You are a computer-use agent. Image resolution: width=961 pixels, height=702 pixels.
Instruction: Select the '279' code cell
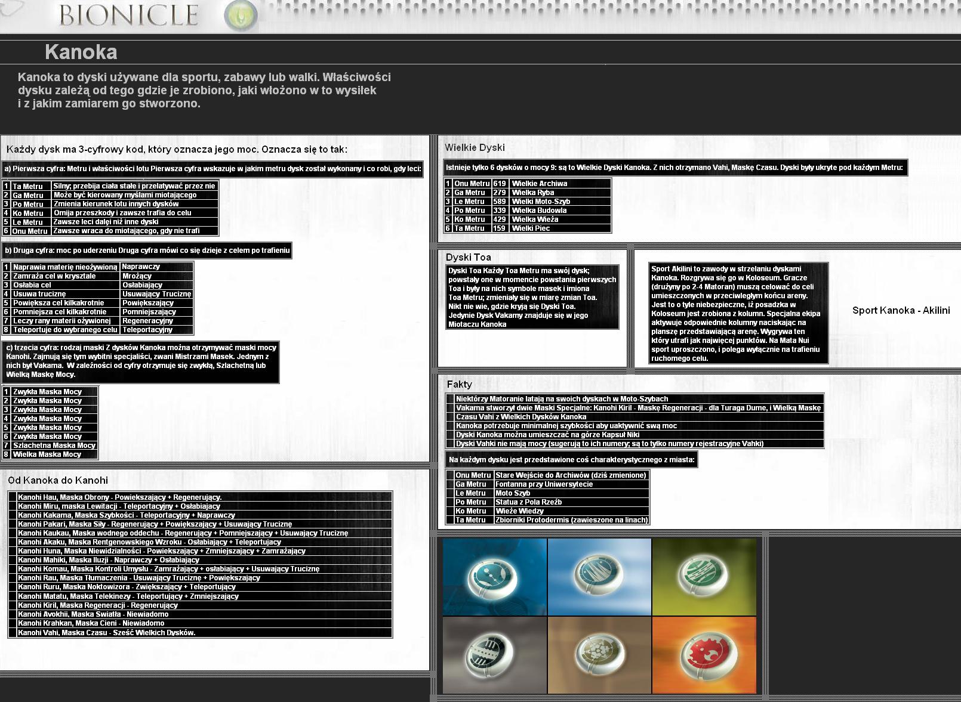click(x=500, y=193)
